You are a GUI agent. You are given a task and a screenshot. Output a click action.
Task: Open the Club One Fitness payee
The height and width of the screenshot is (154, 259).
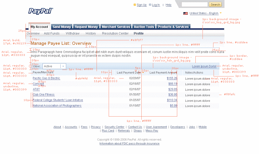point(44,94)
